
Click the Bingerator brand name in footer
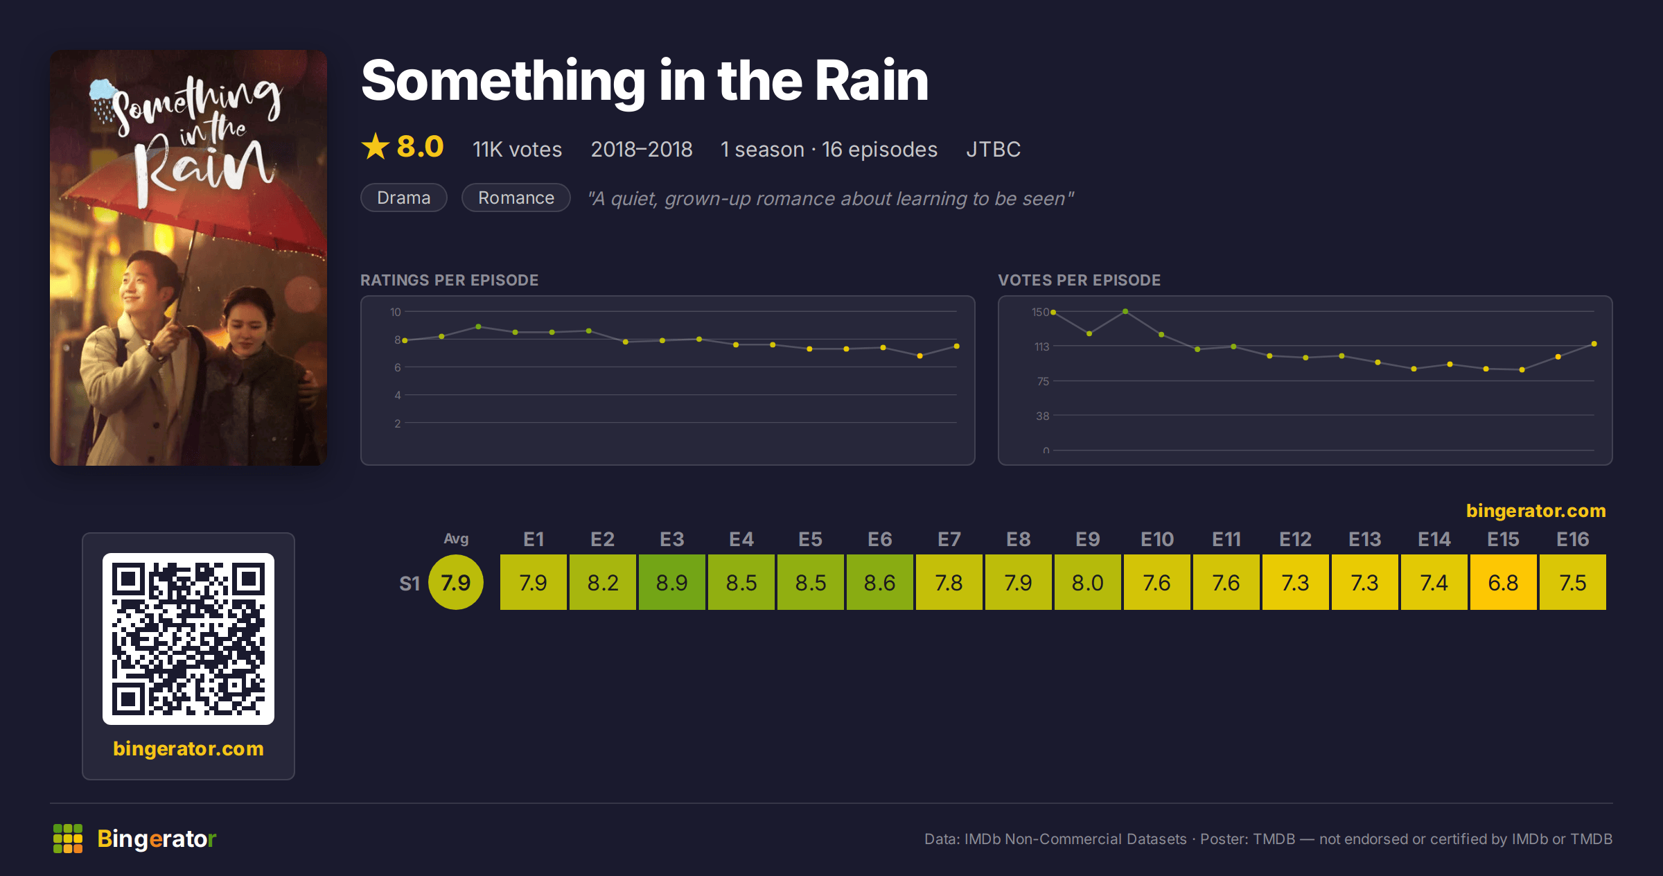pos(157,839)
